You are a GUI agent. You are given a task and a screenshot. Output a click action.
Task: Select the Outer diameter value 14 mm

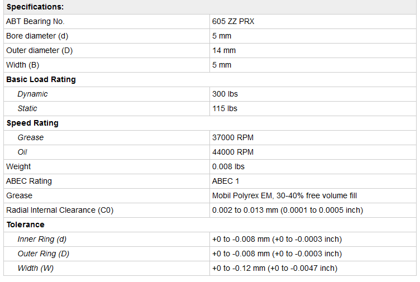tap(224, 51)
